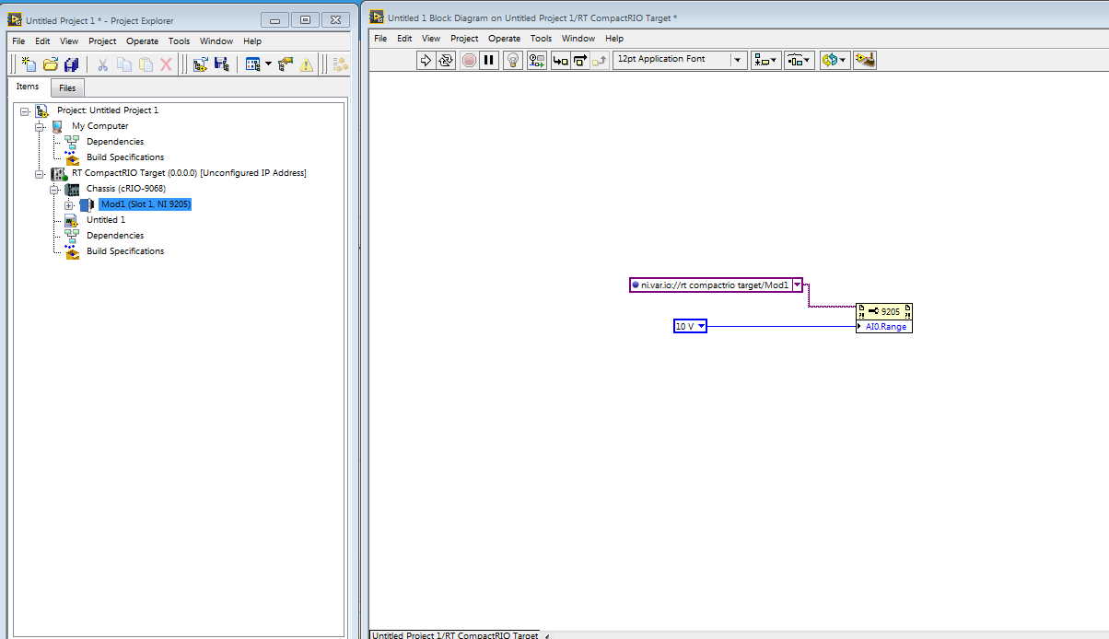Click yellow warning triangle icon in toolbar
This screenshot has width=1109, height=639.
click(x=307, y=64)
